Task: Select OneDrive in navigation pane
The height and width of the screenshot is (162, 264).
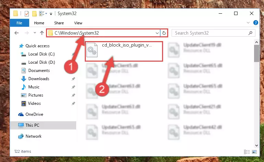Action: pos(34,114)
